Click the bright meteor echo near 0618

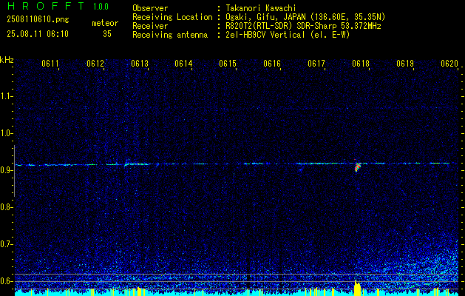coord(358,166)
